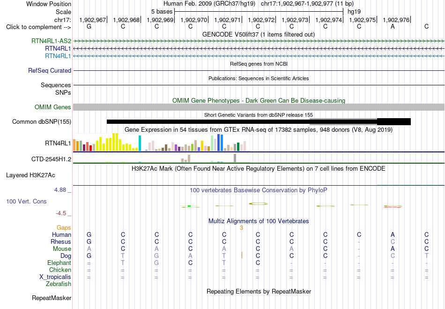Image resolution: width=445 pixels, height=309 pixels.
Task: Click the 'Click to complement -->' label
Action: point(38,27)
